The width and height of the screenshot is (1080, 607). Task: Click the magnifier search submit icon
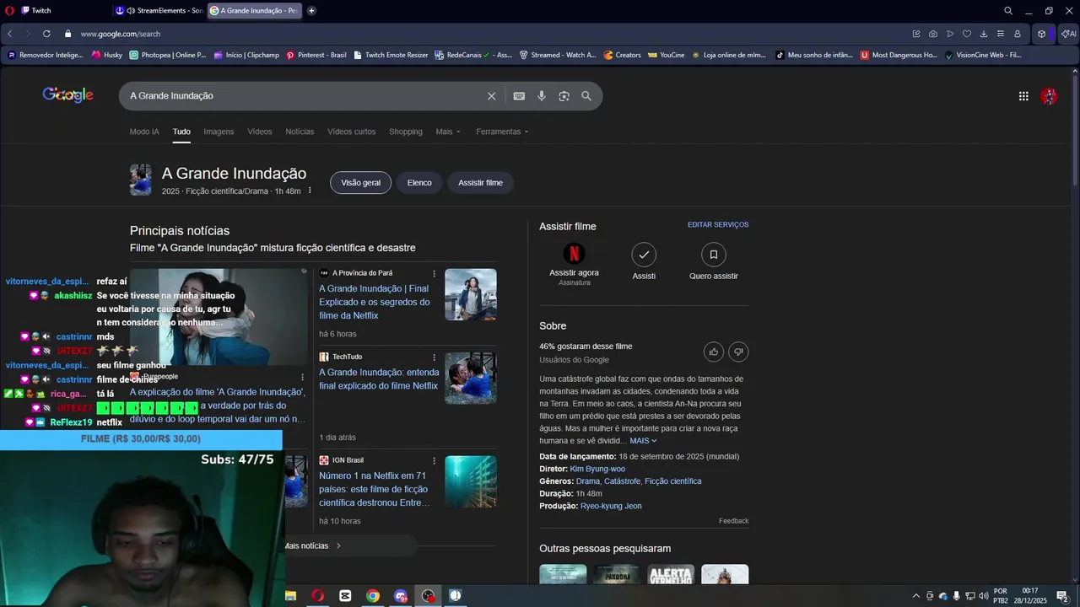tap(586, 96)
